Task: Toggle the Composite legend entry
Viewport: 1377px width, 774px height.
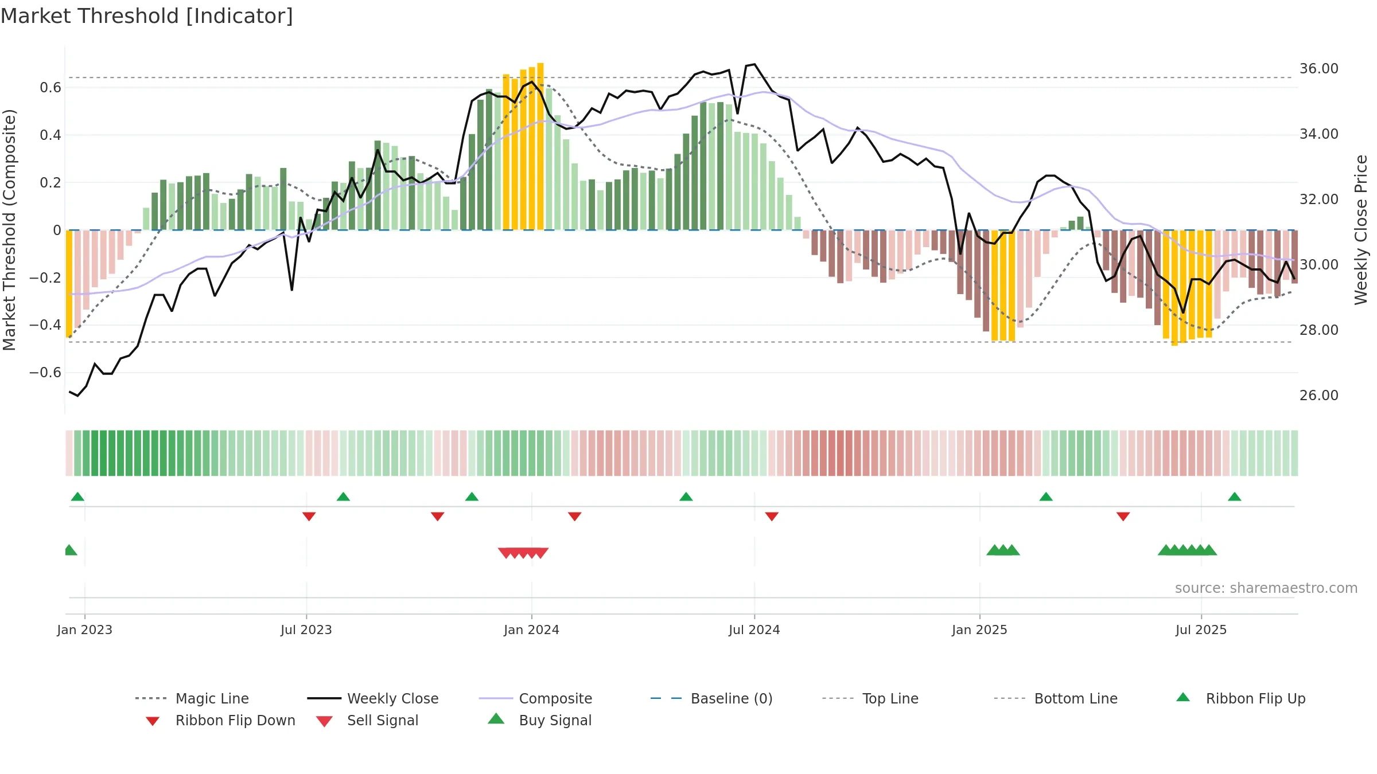Action: pos(535,698)
